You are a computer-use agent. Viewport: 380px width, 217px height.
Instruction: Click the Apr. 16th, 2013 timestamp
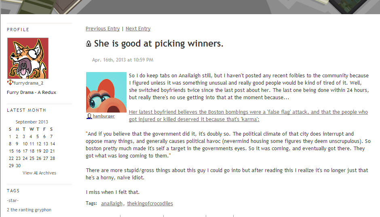pyautogui.click(x=122, y=60)
